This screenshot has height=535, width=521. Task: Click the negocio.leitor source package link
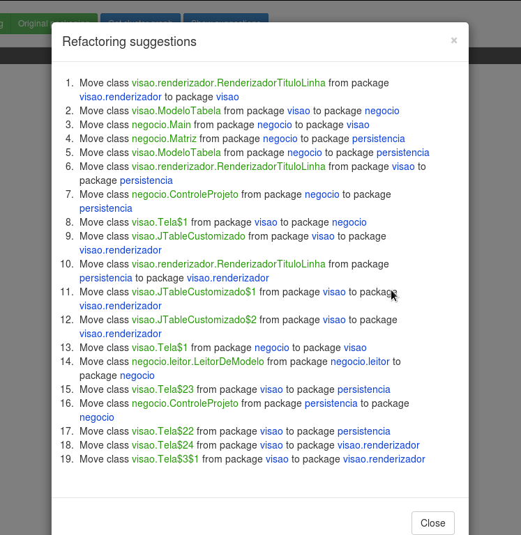(360, 362)
